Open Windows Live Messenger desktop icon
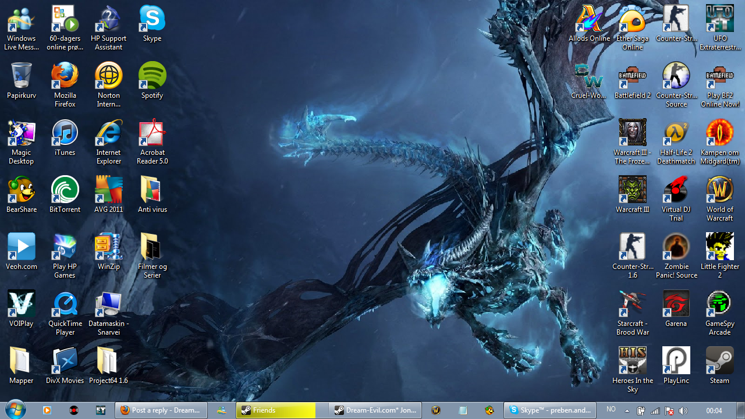Viewport: 745px width, 419px height. coord(22,19)
